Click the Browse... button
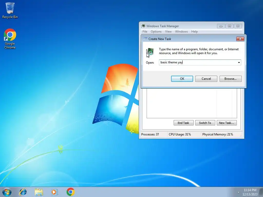The width and height of the screenshot is (263, 197). pyautogui.click(x=230, y=79)
